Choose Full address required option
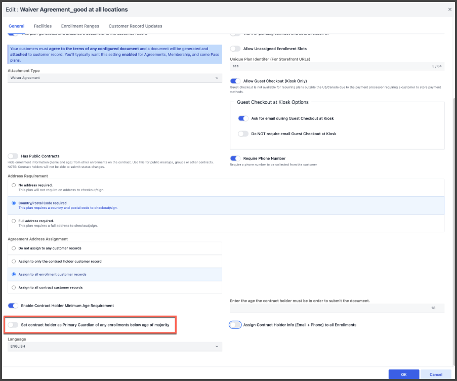This screenshot has width=457, height=381. coord(14,221)
